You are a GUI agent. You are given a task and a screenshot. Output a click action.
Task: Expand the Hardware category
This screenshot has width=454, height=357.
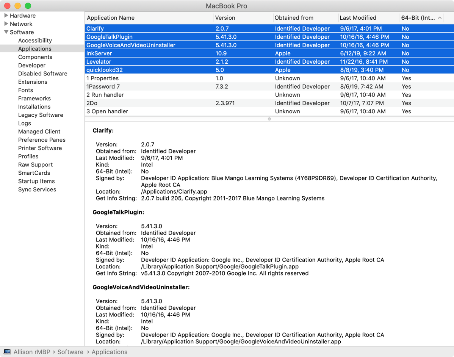6,16
